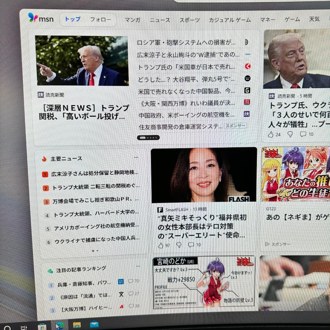Open "真矢ミキそっくり"福井県初 headline
Image resolution: width=330 pixels, height=330 pixels.
coord(202,226)
